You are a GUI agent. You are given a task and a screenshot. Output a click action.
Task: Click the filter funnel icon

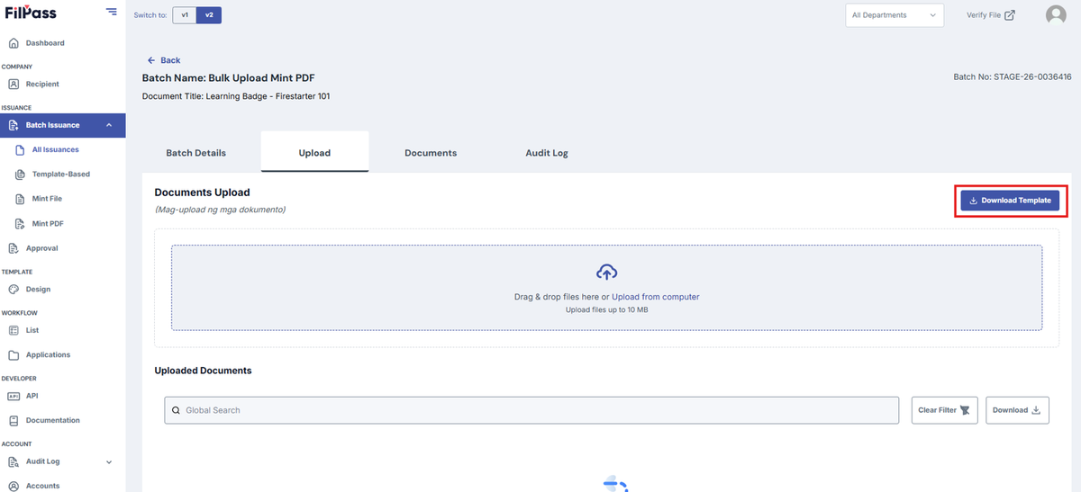965,410
